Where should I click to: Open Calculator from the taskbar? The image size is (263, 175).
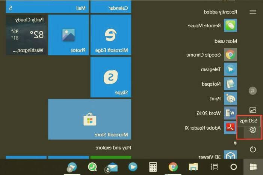coord(153,167)
